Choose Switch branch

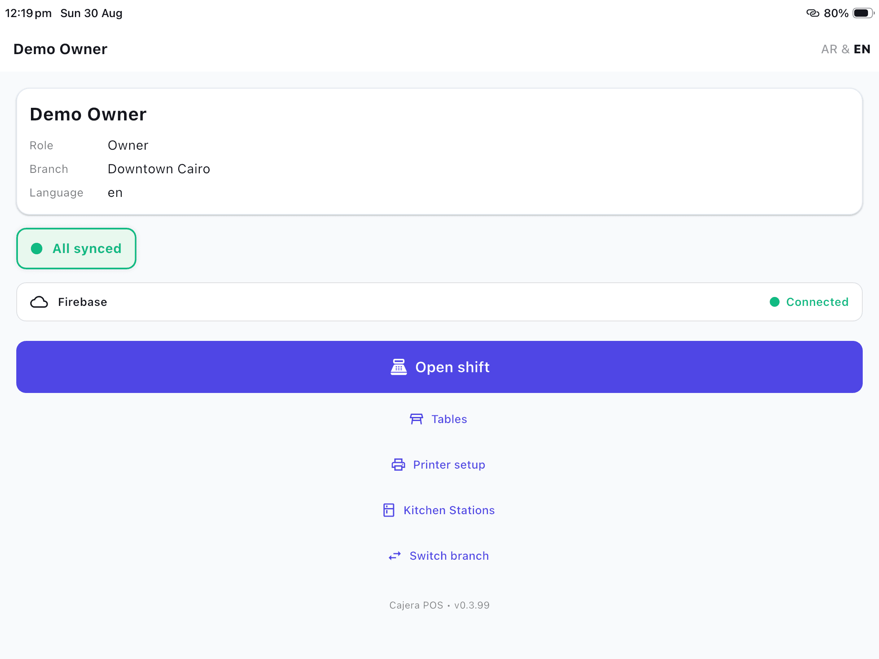439,556
